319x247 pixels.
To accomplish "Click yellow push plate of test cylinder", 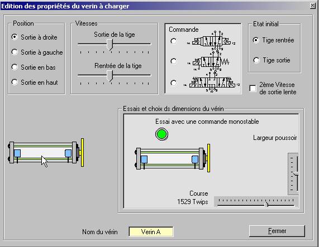I will (208, 158).
